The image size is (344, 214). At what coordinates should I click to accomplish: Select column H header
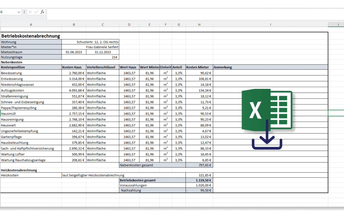[x=199, y=24]
